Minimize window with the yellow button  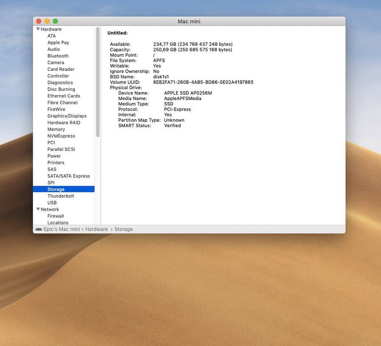click(x=47, y=21)
